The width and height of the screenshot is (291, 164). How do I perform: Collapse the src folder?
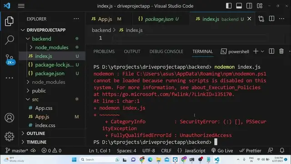coord(28,99)
